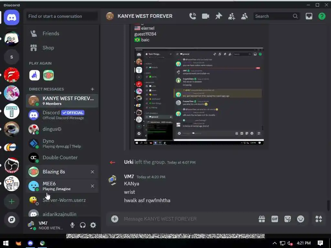Click the VM7 username in chat
The image size is (331, 248).
coord(129,177)
